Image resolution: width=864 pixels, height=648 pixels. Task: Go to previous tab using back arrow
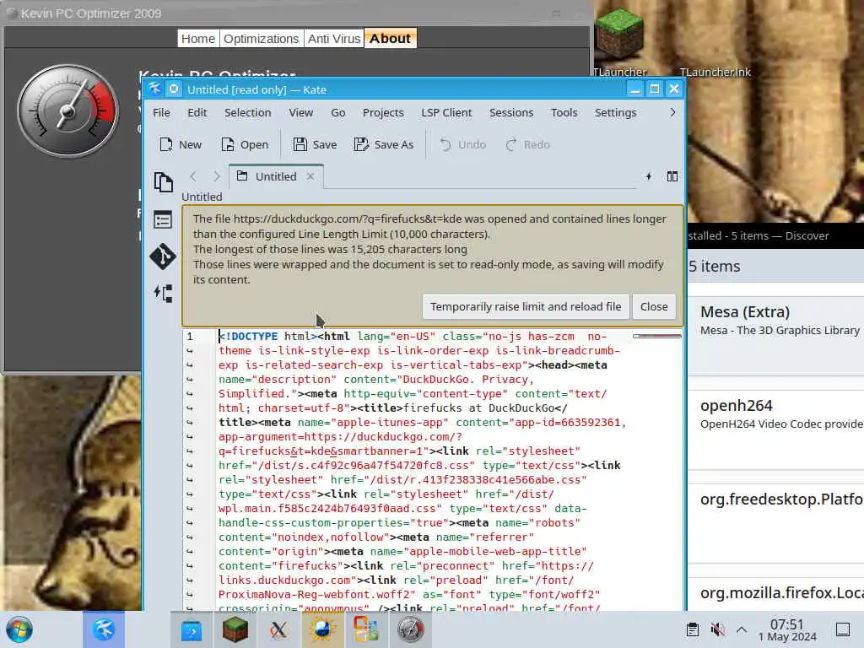click(x=193, y=176)
